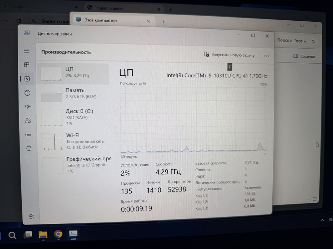
Task: Open Services page puzzle icon
Action: (29, 148)
